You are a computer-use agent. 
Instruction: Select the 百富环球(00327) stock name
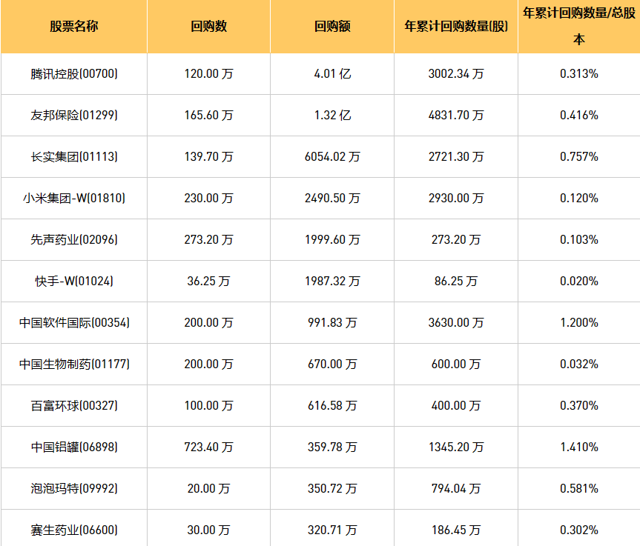(x=74, y=406)
